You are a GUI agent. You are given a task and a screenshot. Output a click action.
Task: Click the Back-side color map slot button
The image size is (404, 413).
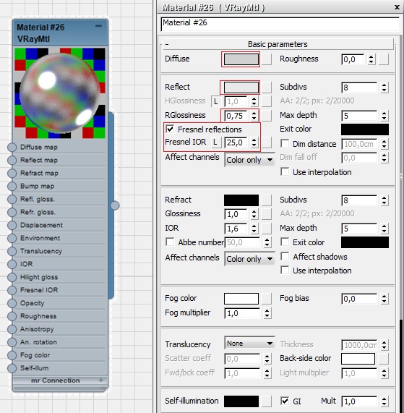click(384, 359)
